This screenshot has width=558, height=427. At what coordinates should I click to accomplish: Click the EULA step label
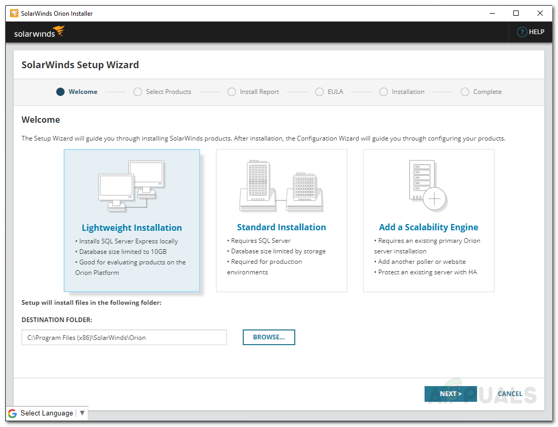coord(335,92)
